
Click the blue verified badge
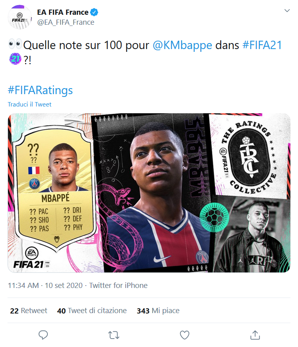tap(94, 12)
